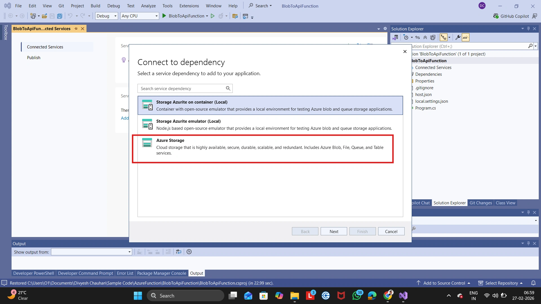Switch to the Package Manager Console tab

162,273
